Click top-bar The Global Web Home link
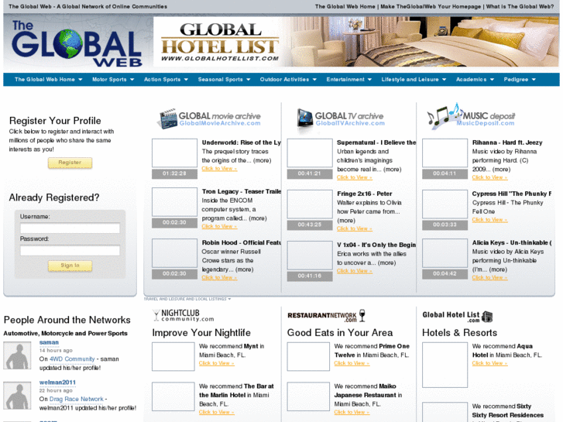 pos(345,6)
